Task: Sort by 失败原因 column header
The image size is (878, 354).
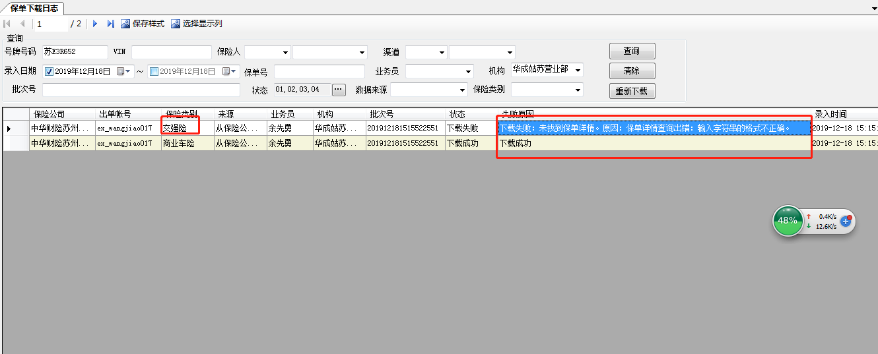Action: click(655, 114)
